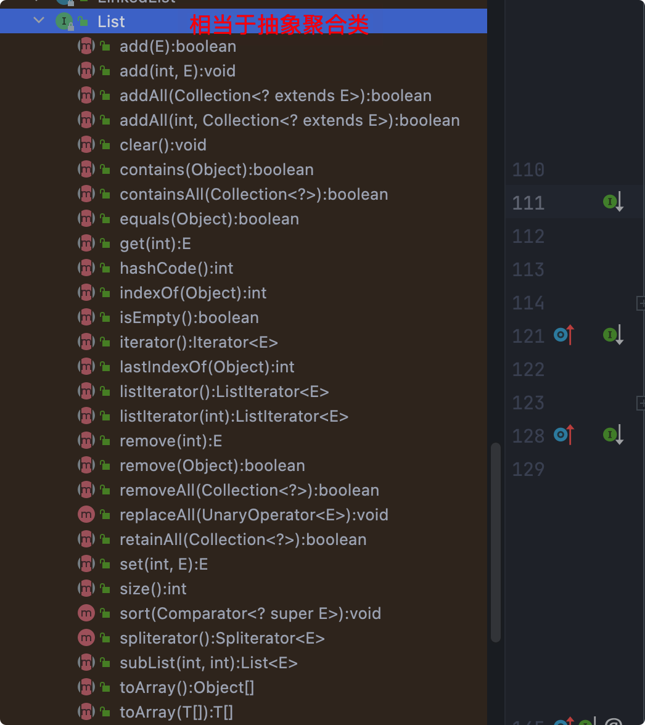Click overrides gutter icon on line 121
The height and width of the screenshot is (725, 645).
click(564, 335)
